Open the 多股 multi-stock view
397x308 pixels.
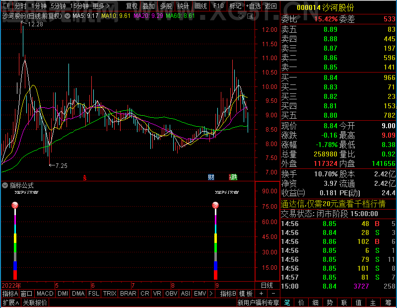(166, 6)
